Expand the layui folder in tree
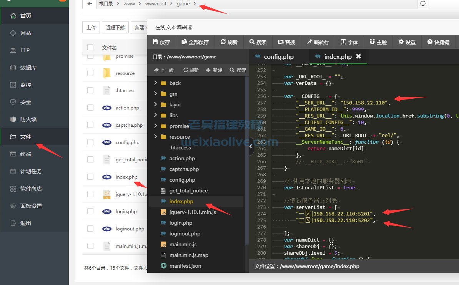Image resolution: width=459 pixels, height=285 pixels. [156, 104]
